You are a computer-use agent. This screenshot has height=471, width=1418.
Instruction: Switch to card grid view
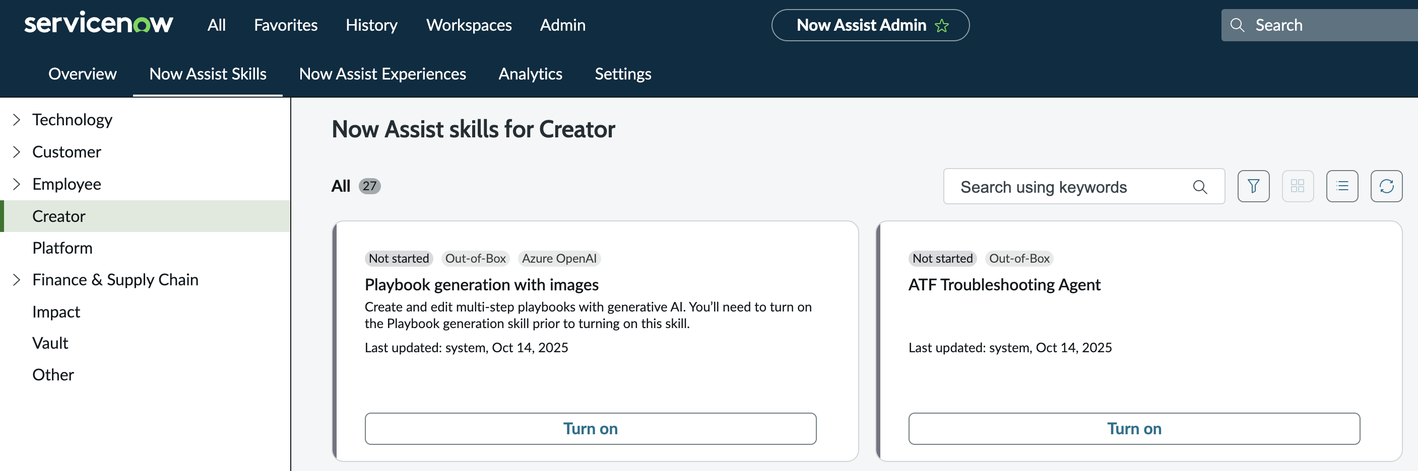click(x=1298, y=186)
